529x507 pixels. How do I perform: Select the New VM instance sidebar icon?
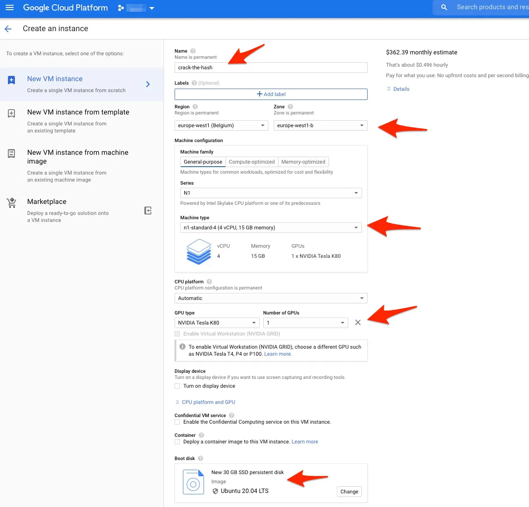(11, 79)
